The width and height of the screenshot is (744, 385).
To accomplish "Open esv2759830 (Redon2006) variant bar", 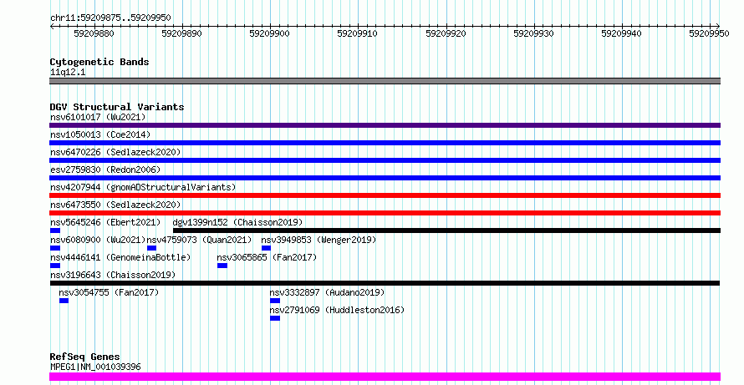I will (x=385, y=178).
